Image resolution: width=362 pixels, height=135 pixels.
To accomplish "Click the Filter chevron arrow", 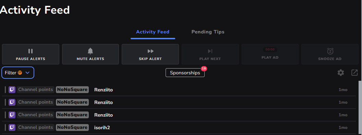I will [x=27, y=73].
